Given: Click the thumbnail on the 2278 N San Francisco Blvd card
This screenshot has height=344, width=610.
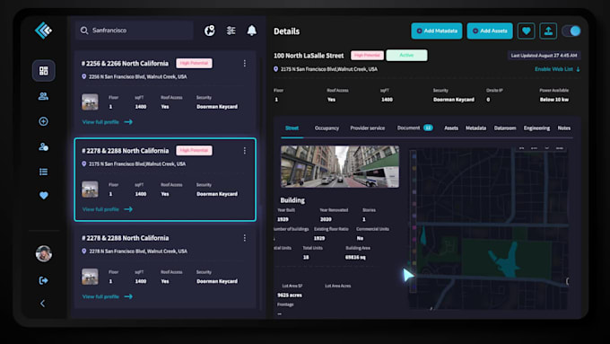Looking at the screenshot, I should tap(90, 277).
